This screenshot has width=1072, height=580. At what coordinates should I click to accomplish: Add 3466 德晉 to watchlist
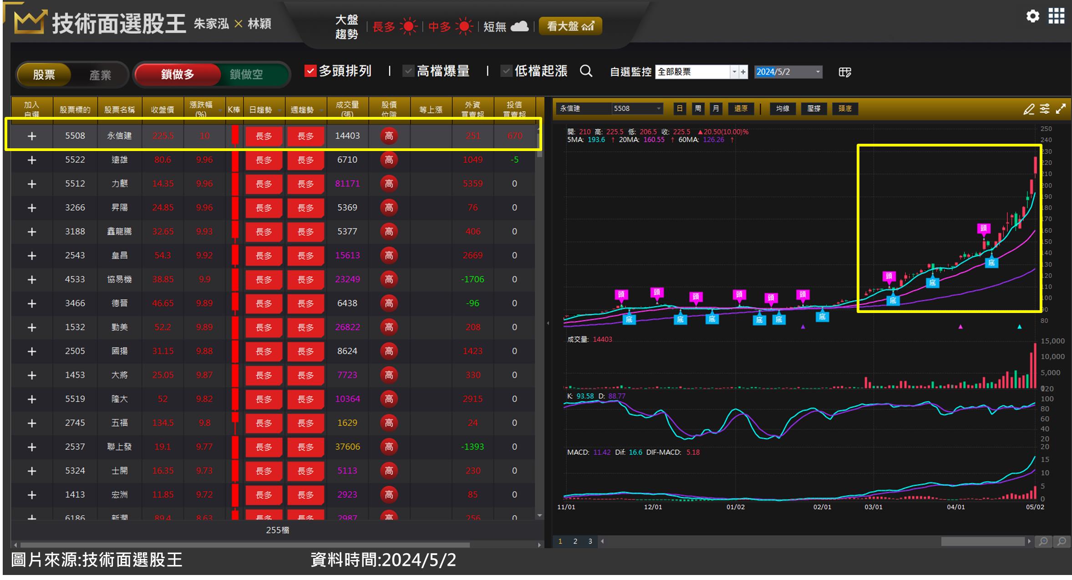pyautogui.click(x=31, y=303)
